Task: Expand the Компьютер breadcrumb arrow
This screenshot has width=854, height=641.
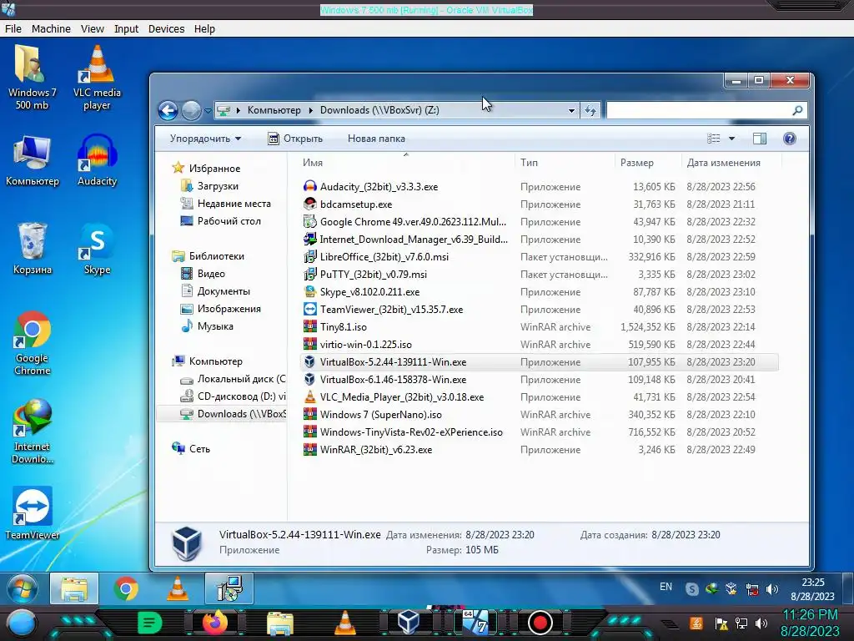Action: pos(310,110)
